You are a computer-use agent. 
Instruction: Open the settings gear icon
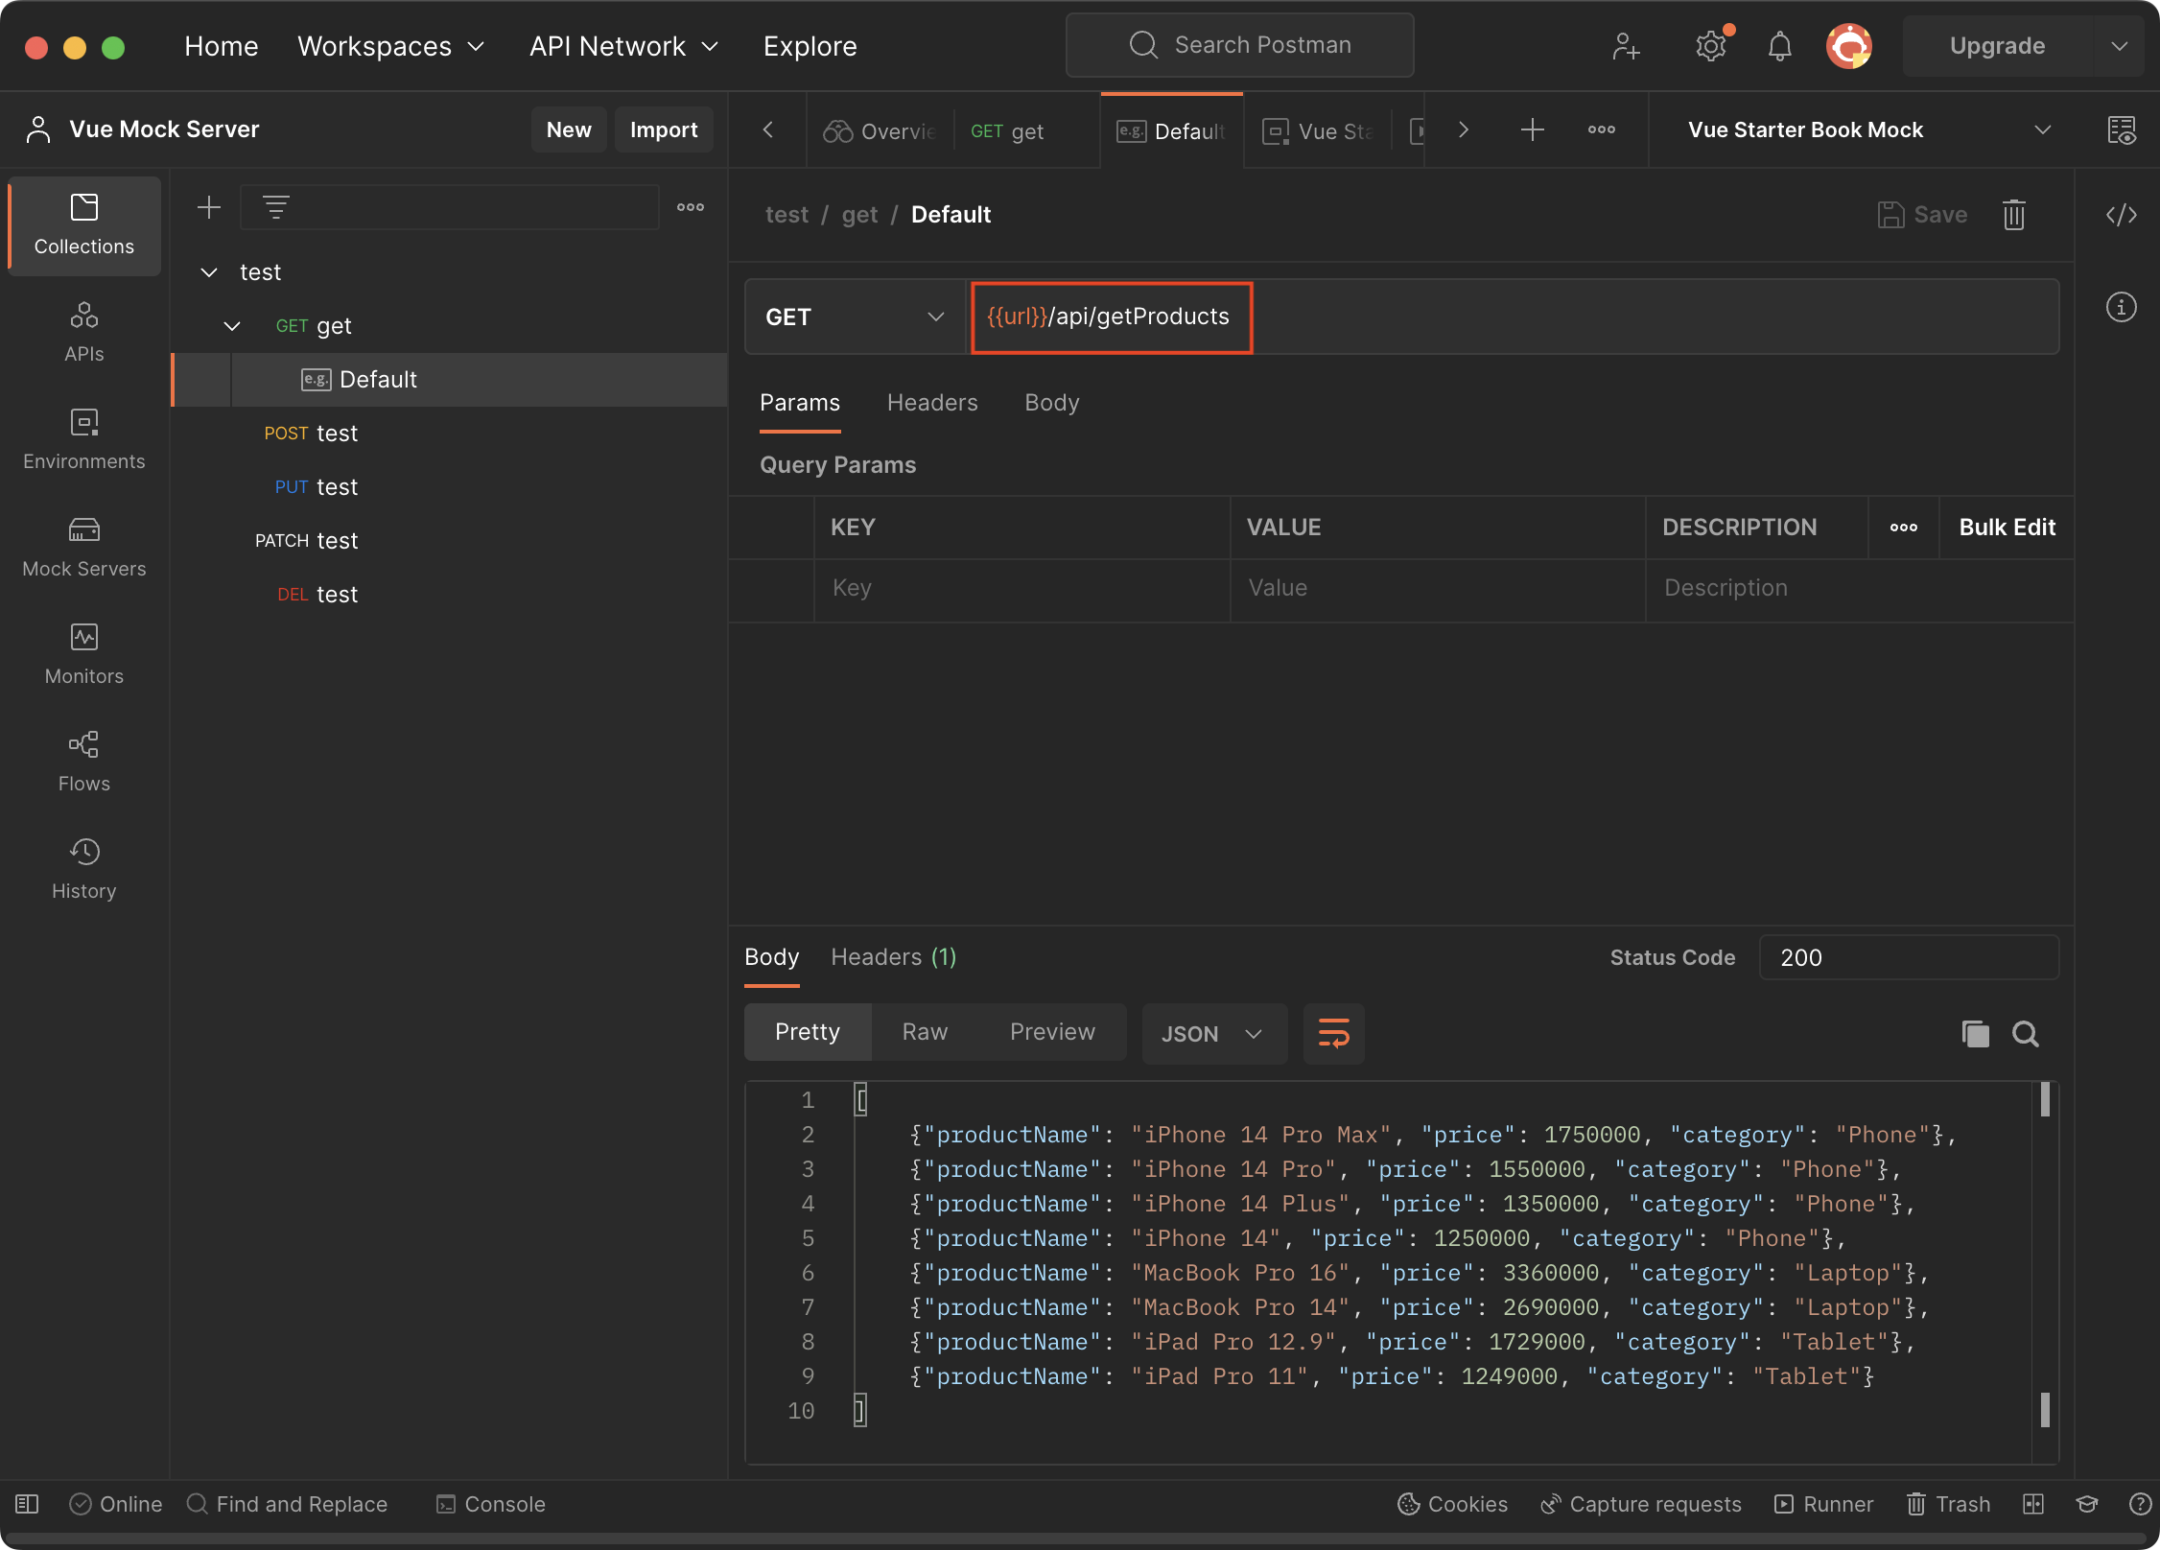(1710, 46)
